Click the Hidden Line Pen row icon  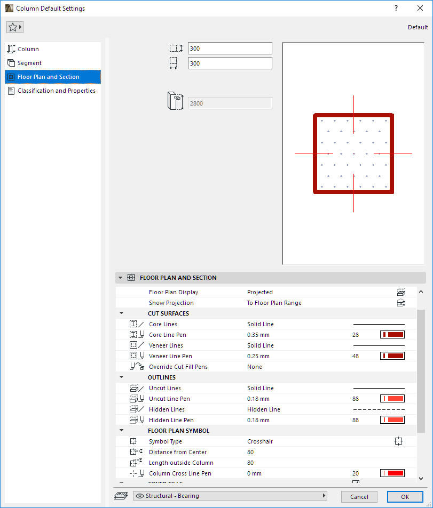[137, 420]
